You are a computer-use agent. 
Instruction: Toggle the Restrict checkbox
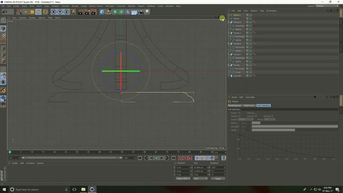click(272, 116)
